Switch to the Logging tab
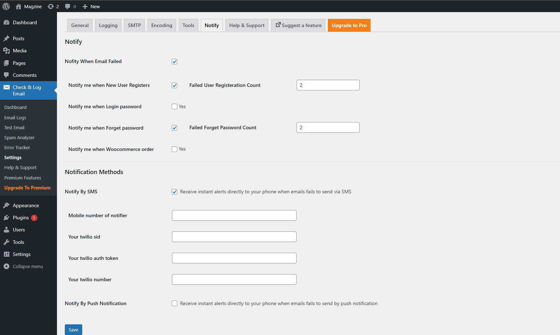The width and height of the screenshot is (560, 335). click(x=108, y=25)
